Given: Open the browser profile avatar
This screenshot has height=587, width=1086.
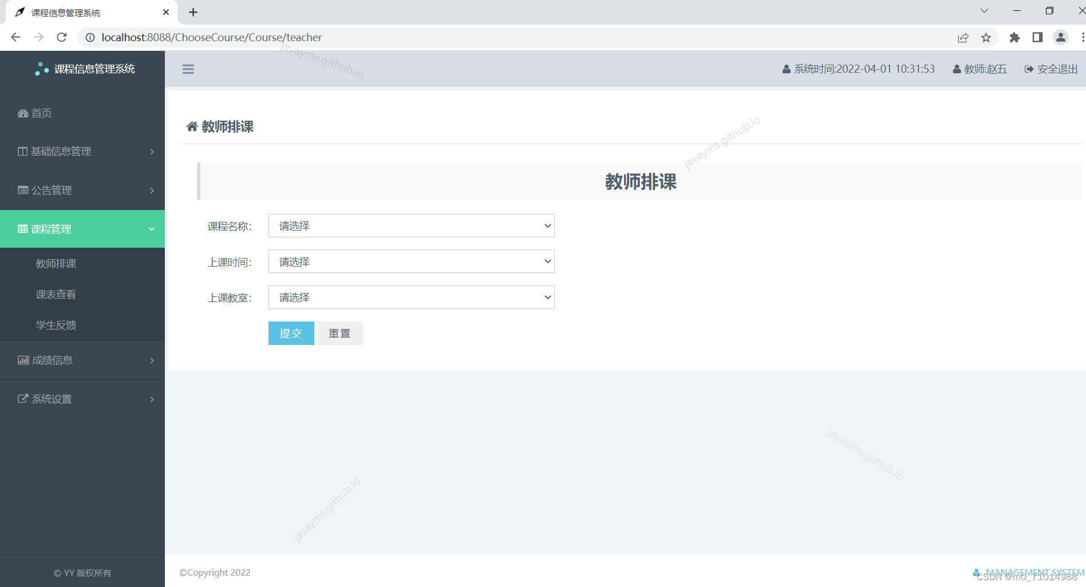Looking at the screenshot, I should [1060, 37].
